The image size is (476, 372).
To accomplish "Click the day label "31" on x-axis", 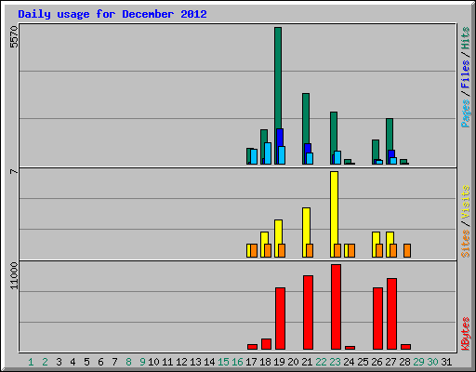I will [446, 362].
